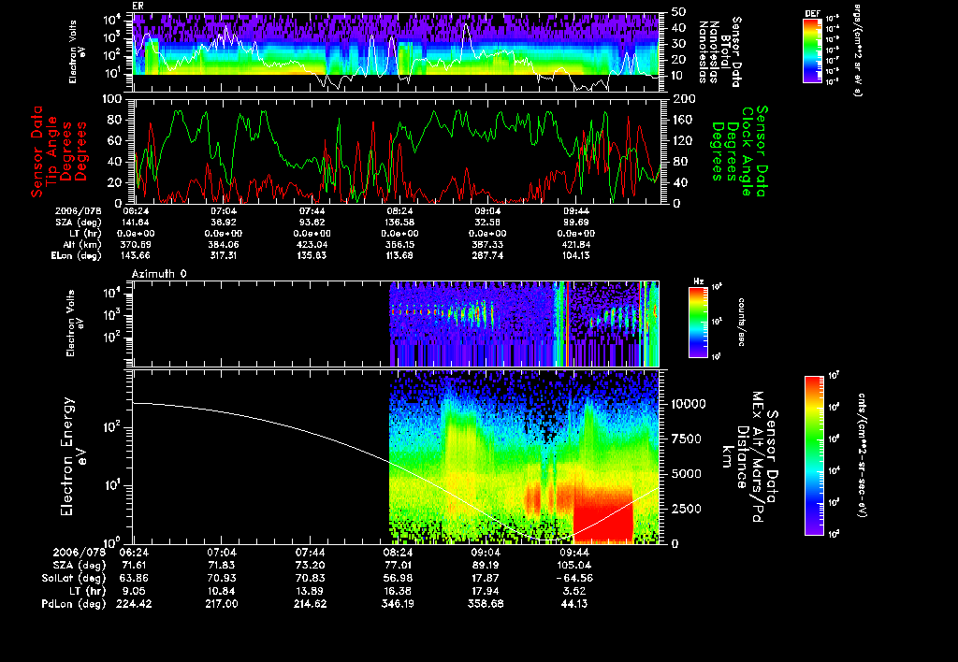This screenshot has width=958, height=662.
Task: Click the 'BTotal Nanoteslas' axis label
Action: point(714,51)
